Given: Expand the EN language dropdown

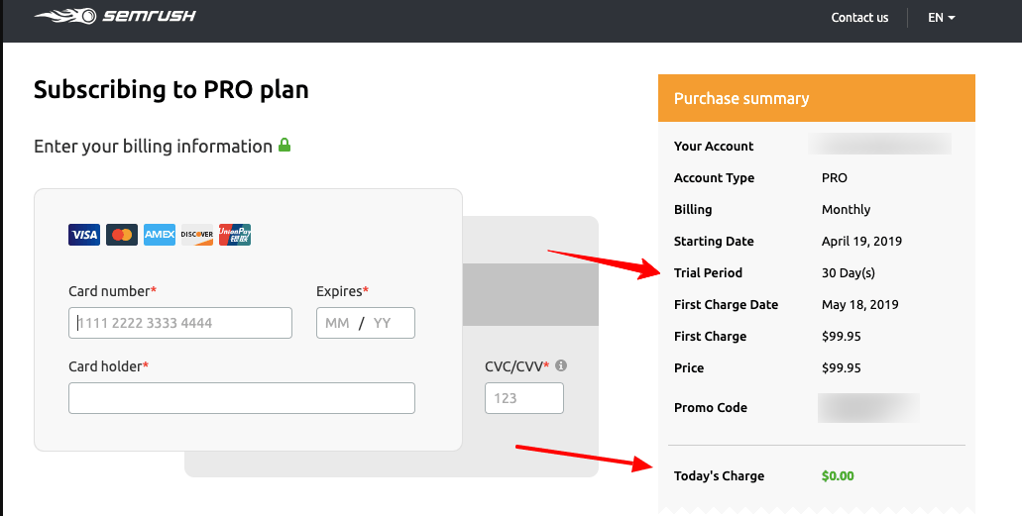Looking at the screenshot, I should coord(941,18).
